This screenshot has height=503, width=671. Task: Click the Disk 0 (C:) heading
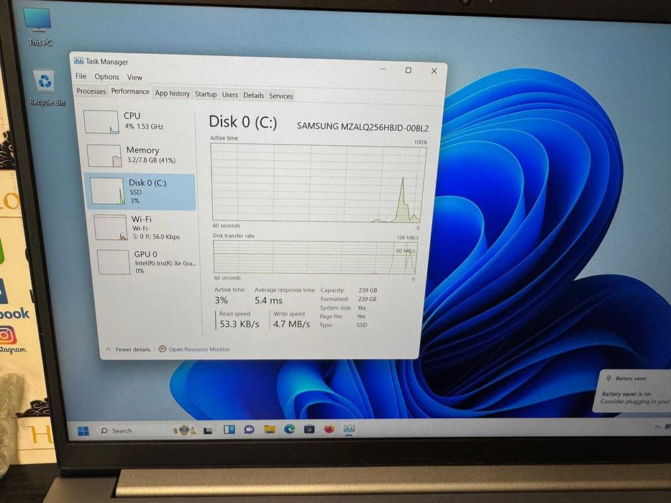[243, 122]
